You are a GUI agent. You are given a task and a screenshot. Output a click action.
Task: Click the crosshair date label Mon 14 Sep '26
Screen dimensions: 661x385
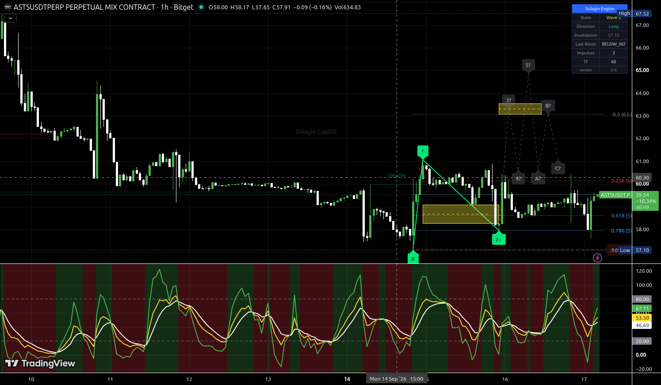pyautogui.click(x=397, y=379)
